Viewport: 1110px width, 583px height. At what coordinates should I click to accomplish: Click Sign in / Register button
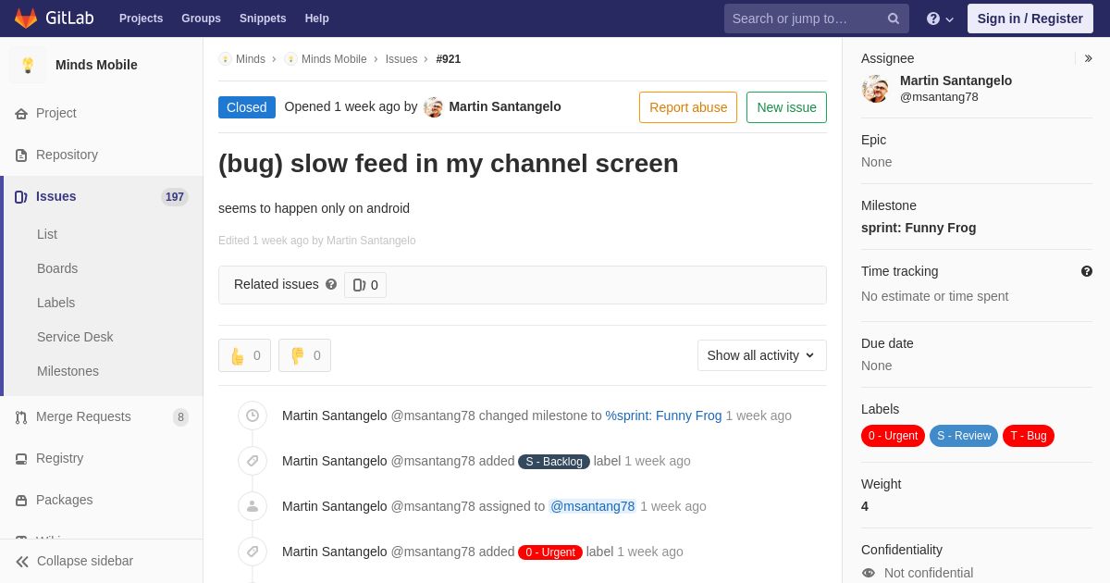pos(1030,19)
